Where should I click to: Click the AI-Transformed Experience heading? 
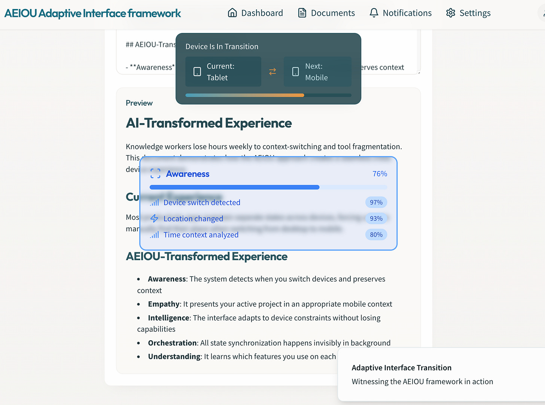(209, 123)
